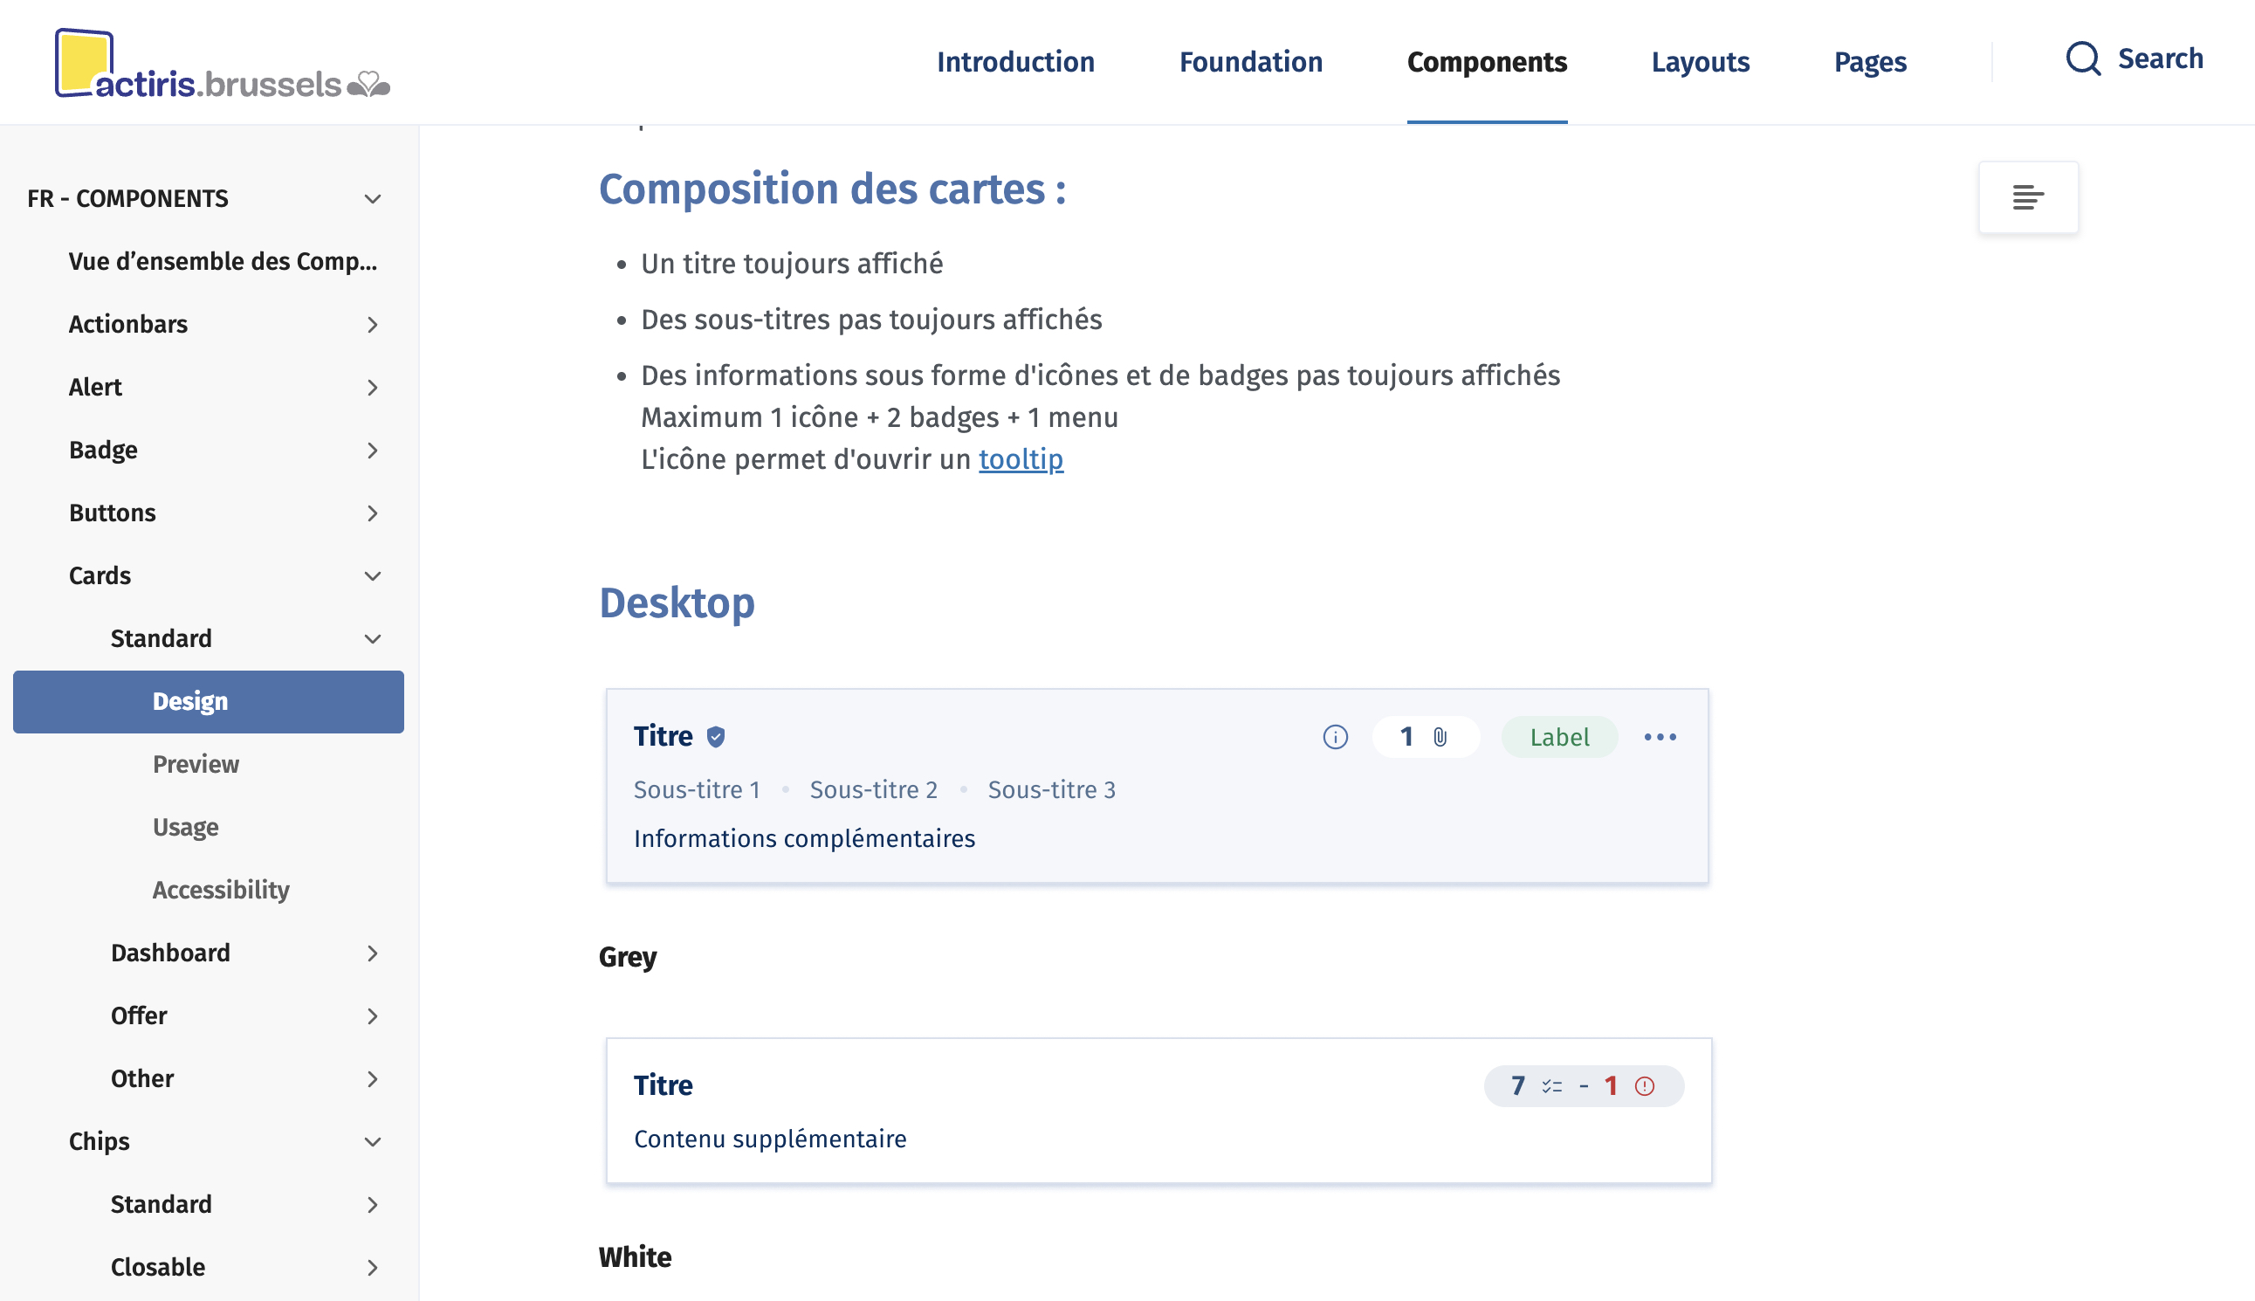Open the Accessibility sidebar item
Viewport: 2255px width, 1301px height.
(x=221, y=890)
